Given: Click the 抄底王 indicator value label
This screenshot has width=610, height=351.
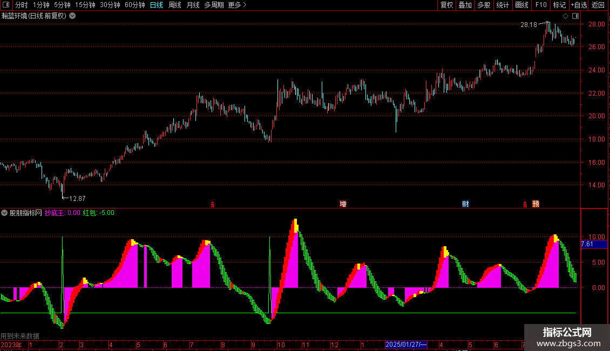Looking at the screenshot, I should (x=62, y=213).
